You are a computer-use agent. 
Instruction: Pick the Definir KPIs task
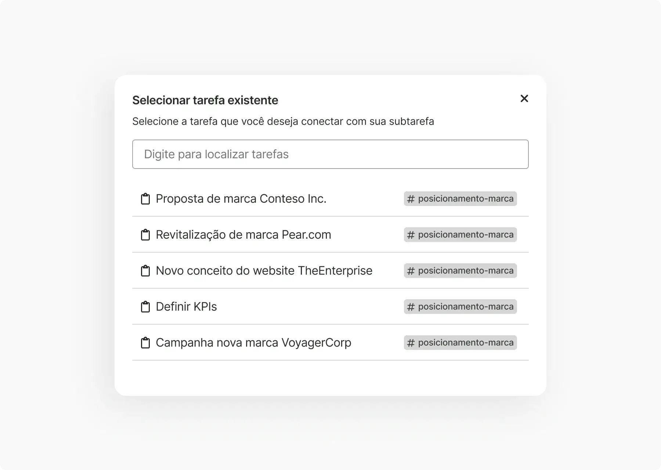[186, 307]
